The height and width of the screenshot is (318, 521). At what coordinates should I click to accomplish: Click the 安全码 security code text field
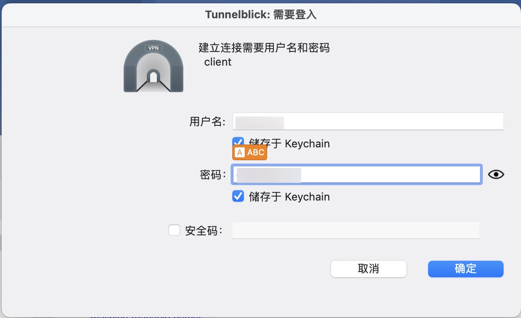pos(356,230)
